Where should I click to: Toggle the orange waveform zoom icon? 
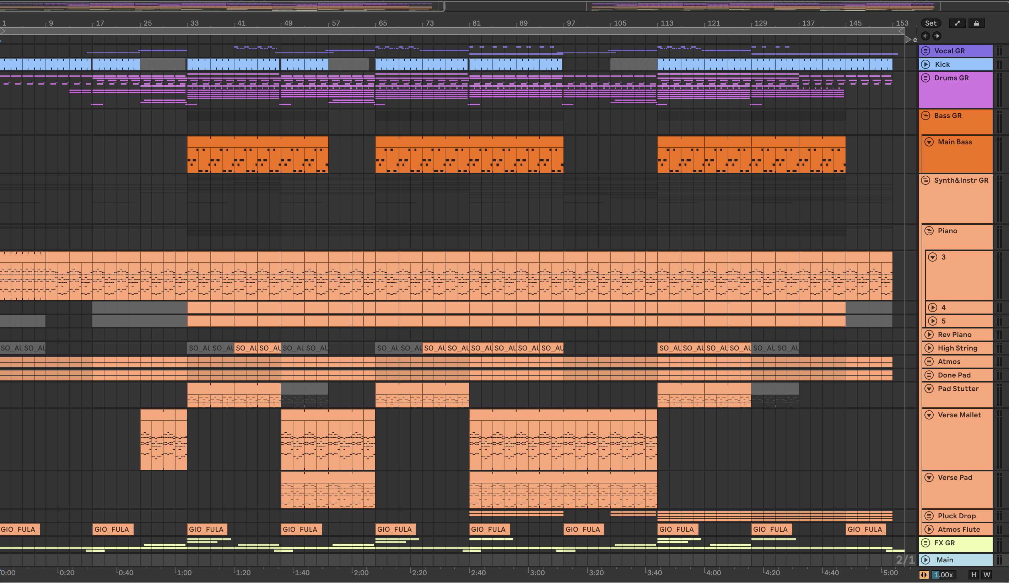(924, 574)
